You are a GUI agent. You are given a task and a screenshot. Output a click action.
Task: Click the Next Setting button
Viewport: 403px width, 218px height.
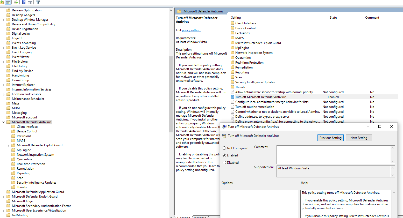pos(359,138)
